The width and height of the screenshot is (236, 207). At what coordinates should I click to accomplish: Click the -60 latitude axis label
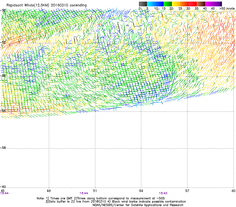3,187
